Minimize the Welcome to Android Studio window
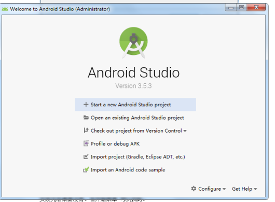Image resolution: width=275 pixels, height=202 pixels. [231, 8]
